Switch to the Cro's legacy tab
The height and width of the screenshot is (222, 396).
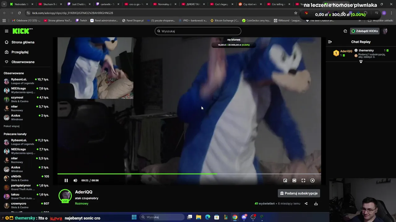coord(221,4)
